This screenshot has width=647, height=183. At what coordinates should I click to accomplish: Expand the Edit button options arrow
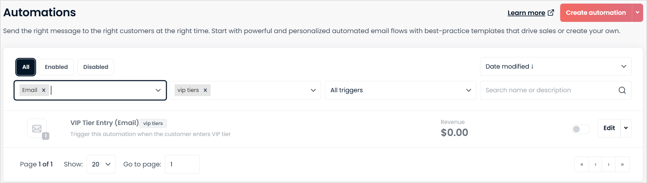pos(626,128)
